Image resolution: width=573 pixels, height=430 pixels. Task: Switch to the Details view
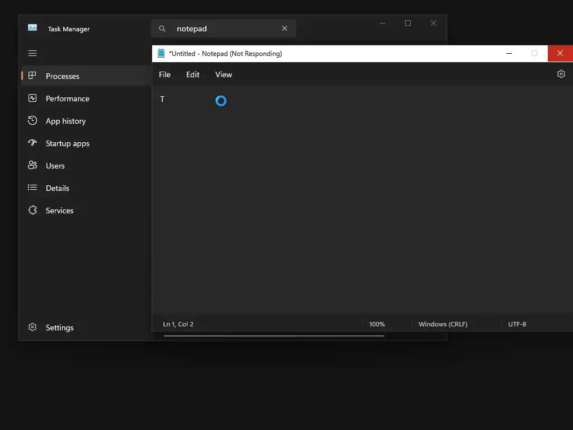click(86, 188)
